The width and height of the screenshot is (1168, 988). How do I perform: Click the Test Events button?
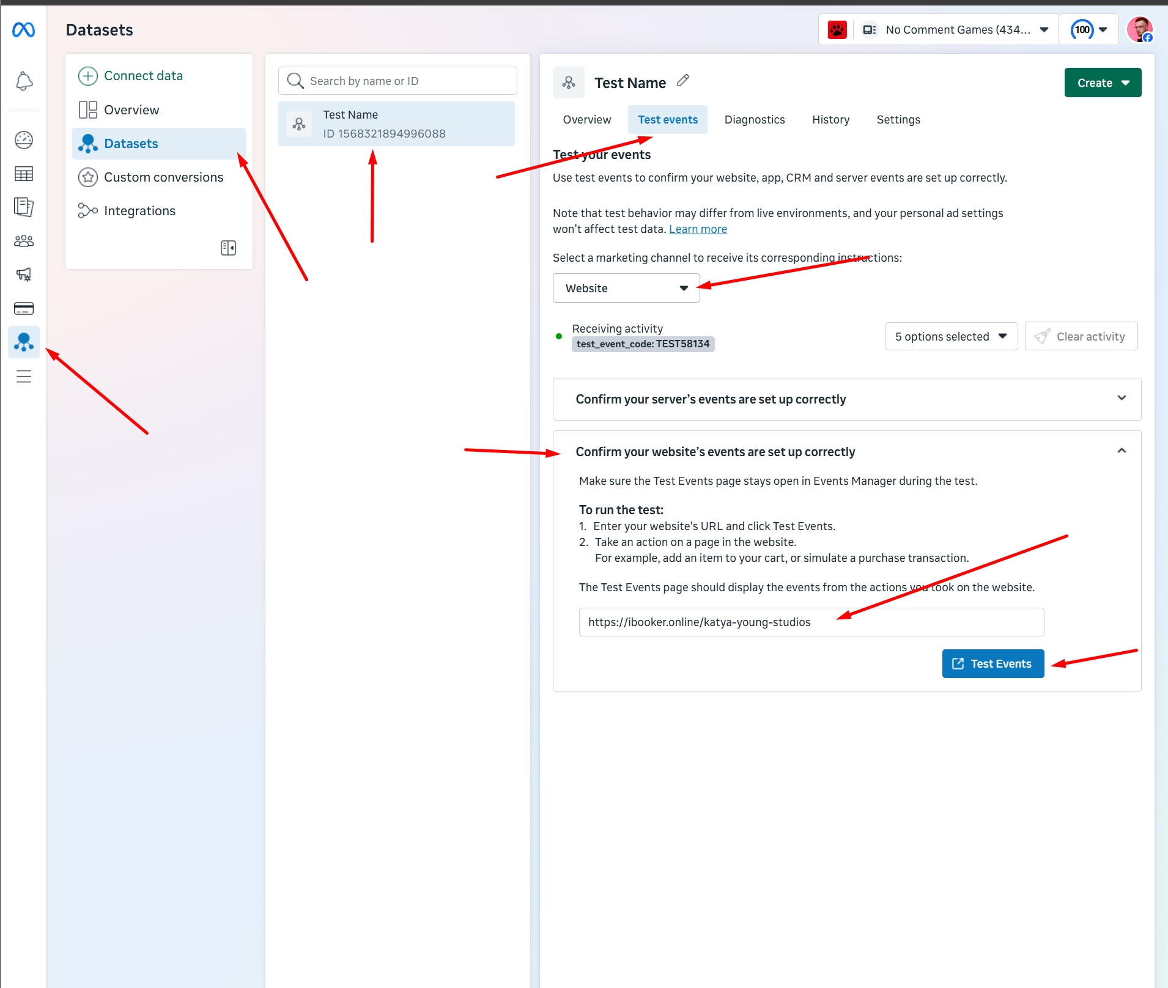coord(993,663)
